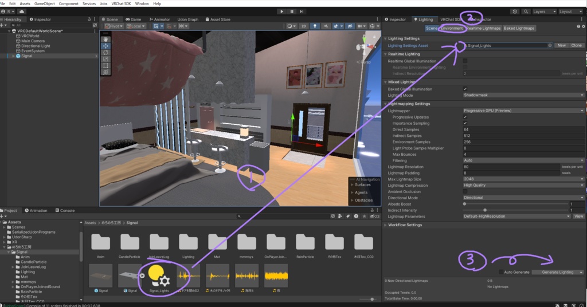The image size is (587, 307).
Task: Open the Asset Store tab
Action: click(x=218, y=19)
